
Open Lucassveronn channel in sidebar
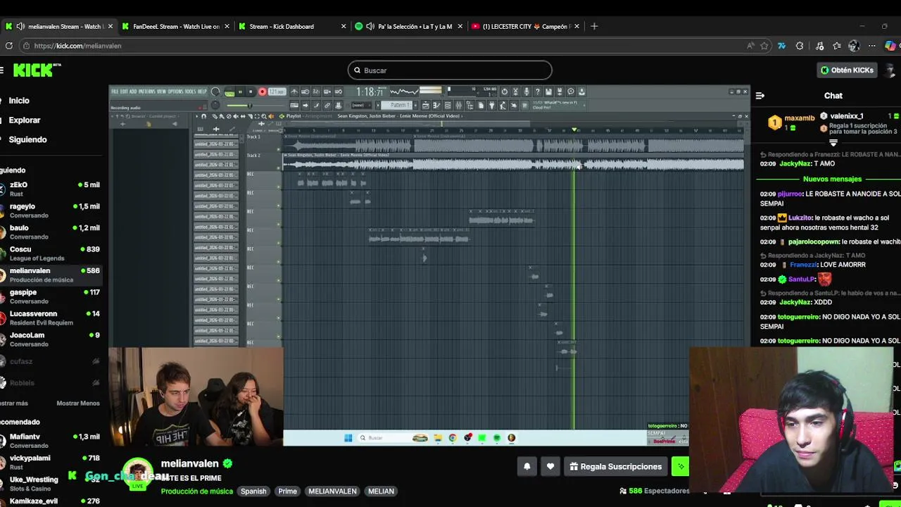[51, 318]
